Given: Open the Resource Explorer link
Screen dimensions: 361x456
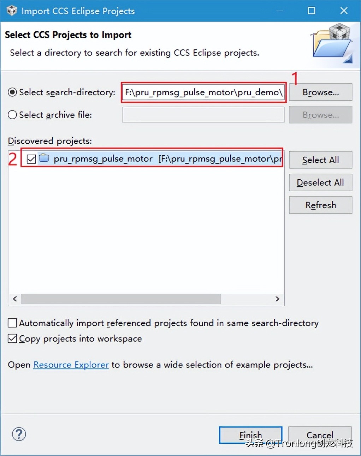Looking at the screenshot, I should [71, 365].
